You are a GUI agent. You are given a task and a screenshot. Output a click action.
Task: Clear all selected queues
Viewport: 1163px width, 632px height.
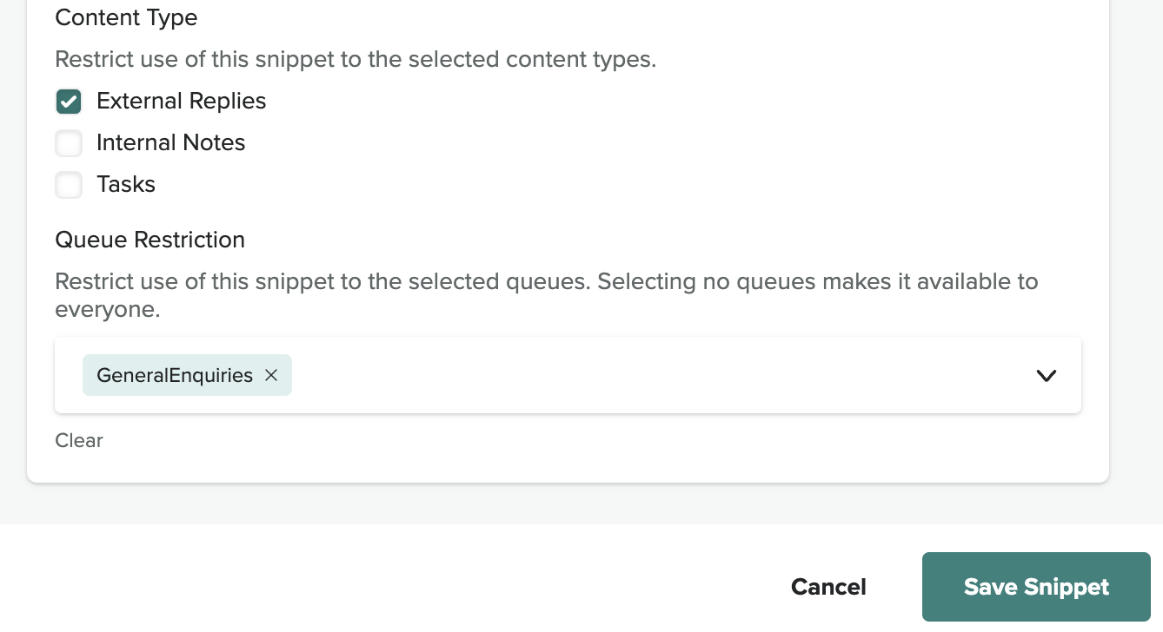(x=79, y=441)
